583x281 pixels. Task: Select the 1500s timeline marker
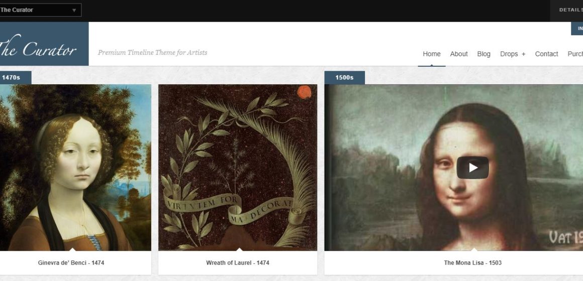(344, 78)
